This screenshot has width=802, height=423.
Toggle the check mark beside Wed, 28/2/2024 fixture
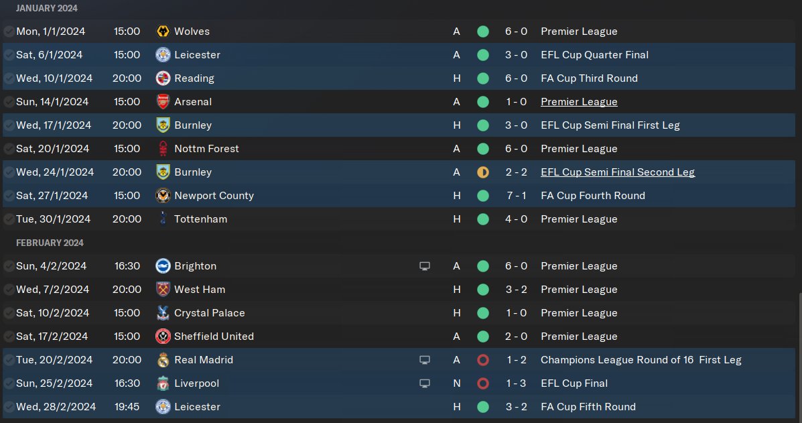9,407
